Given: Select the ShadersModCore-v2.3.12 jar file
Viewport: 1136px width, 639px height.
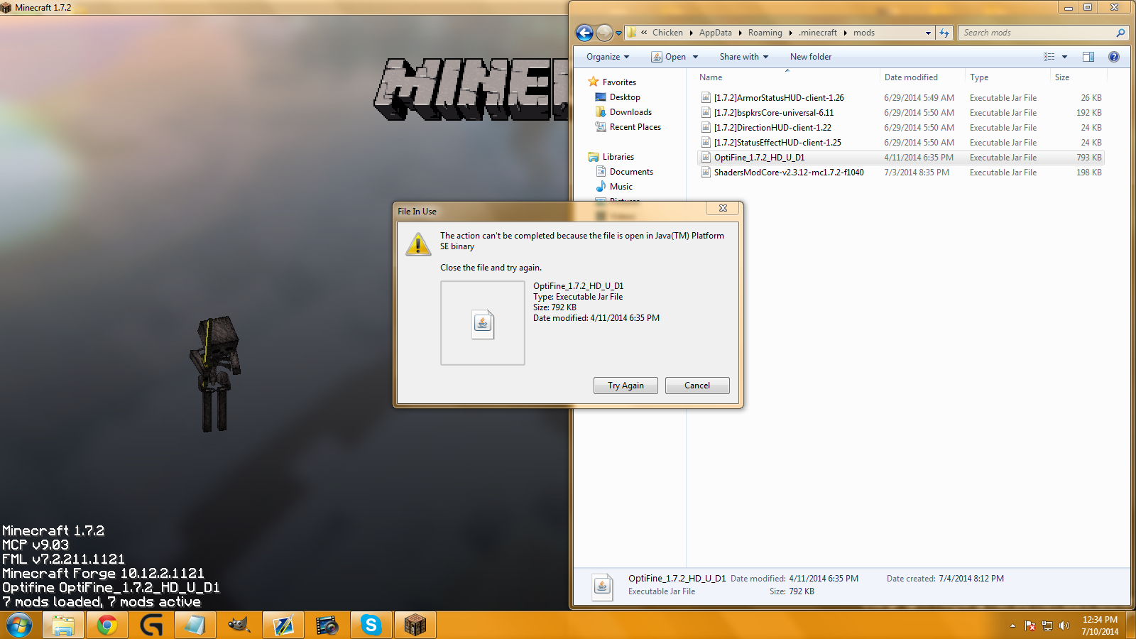Looking at the screenshot, I should pyautogui.click(x=900, y=173).
